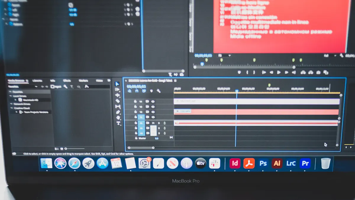Image resolution: width=355 pixels, height=200 pixels.
Task: Hide the V2 track eye
Action: [153, 112]
